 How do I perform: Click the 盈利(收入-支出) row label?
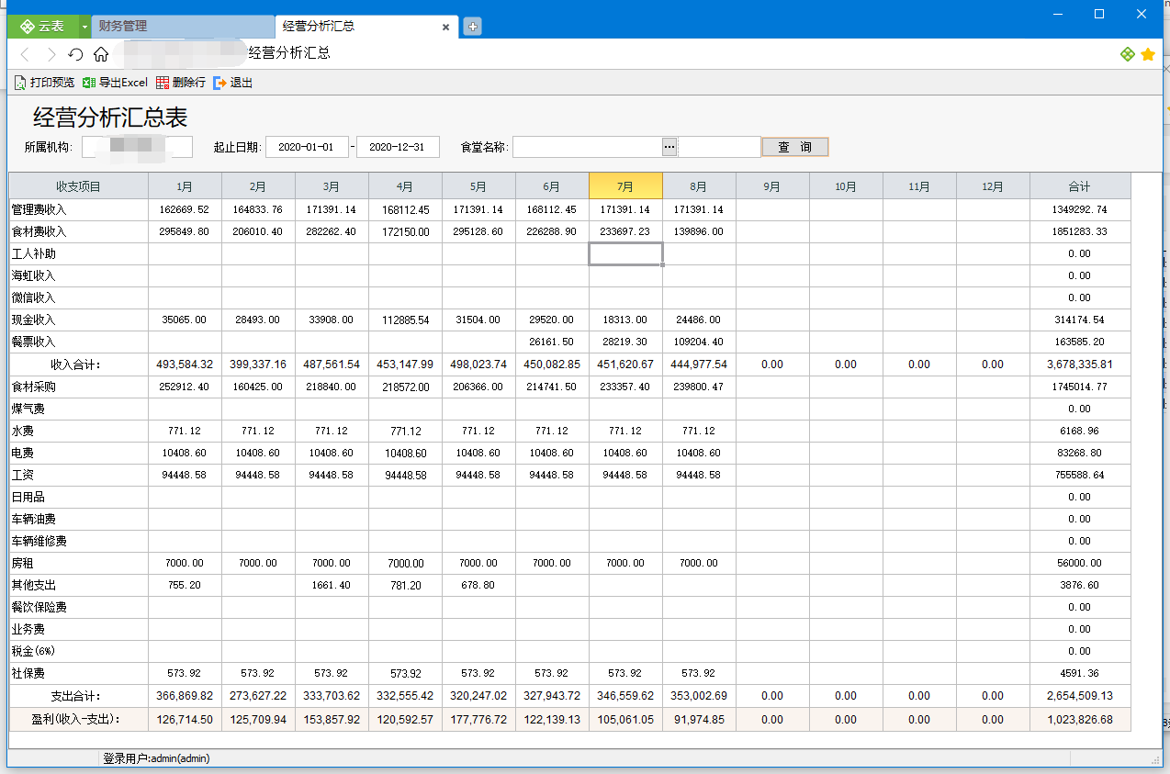tap(75, 720)
